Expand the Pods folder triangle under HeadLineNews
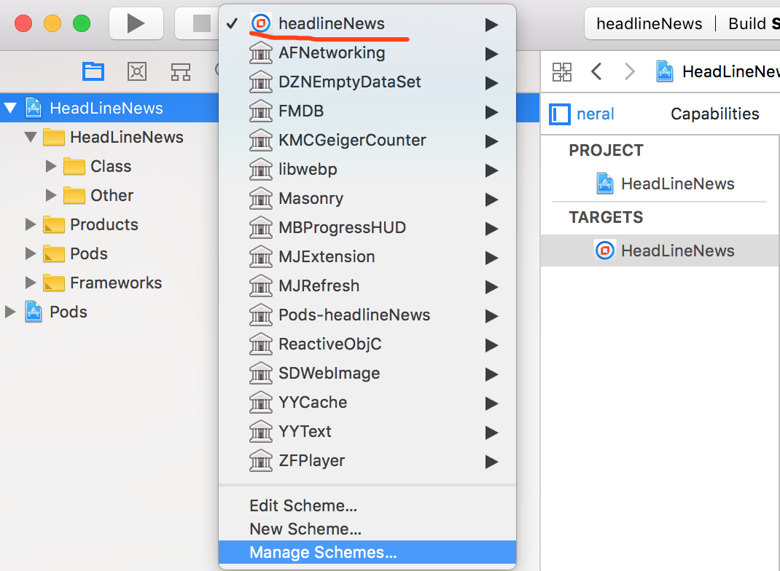The width and height of the screenshot is (780, 571). [x=31, y=253]
